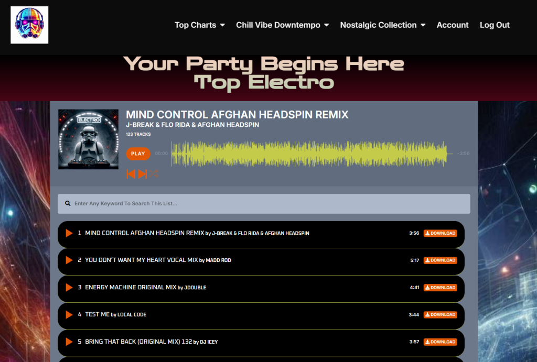Screen dimensions: 537x362
Task: Open the Chill Vibe Downtempo dropdown
Action: (283, 25)
